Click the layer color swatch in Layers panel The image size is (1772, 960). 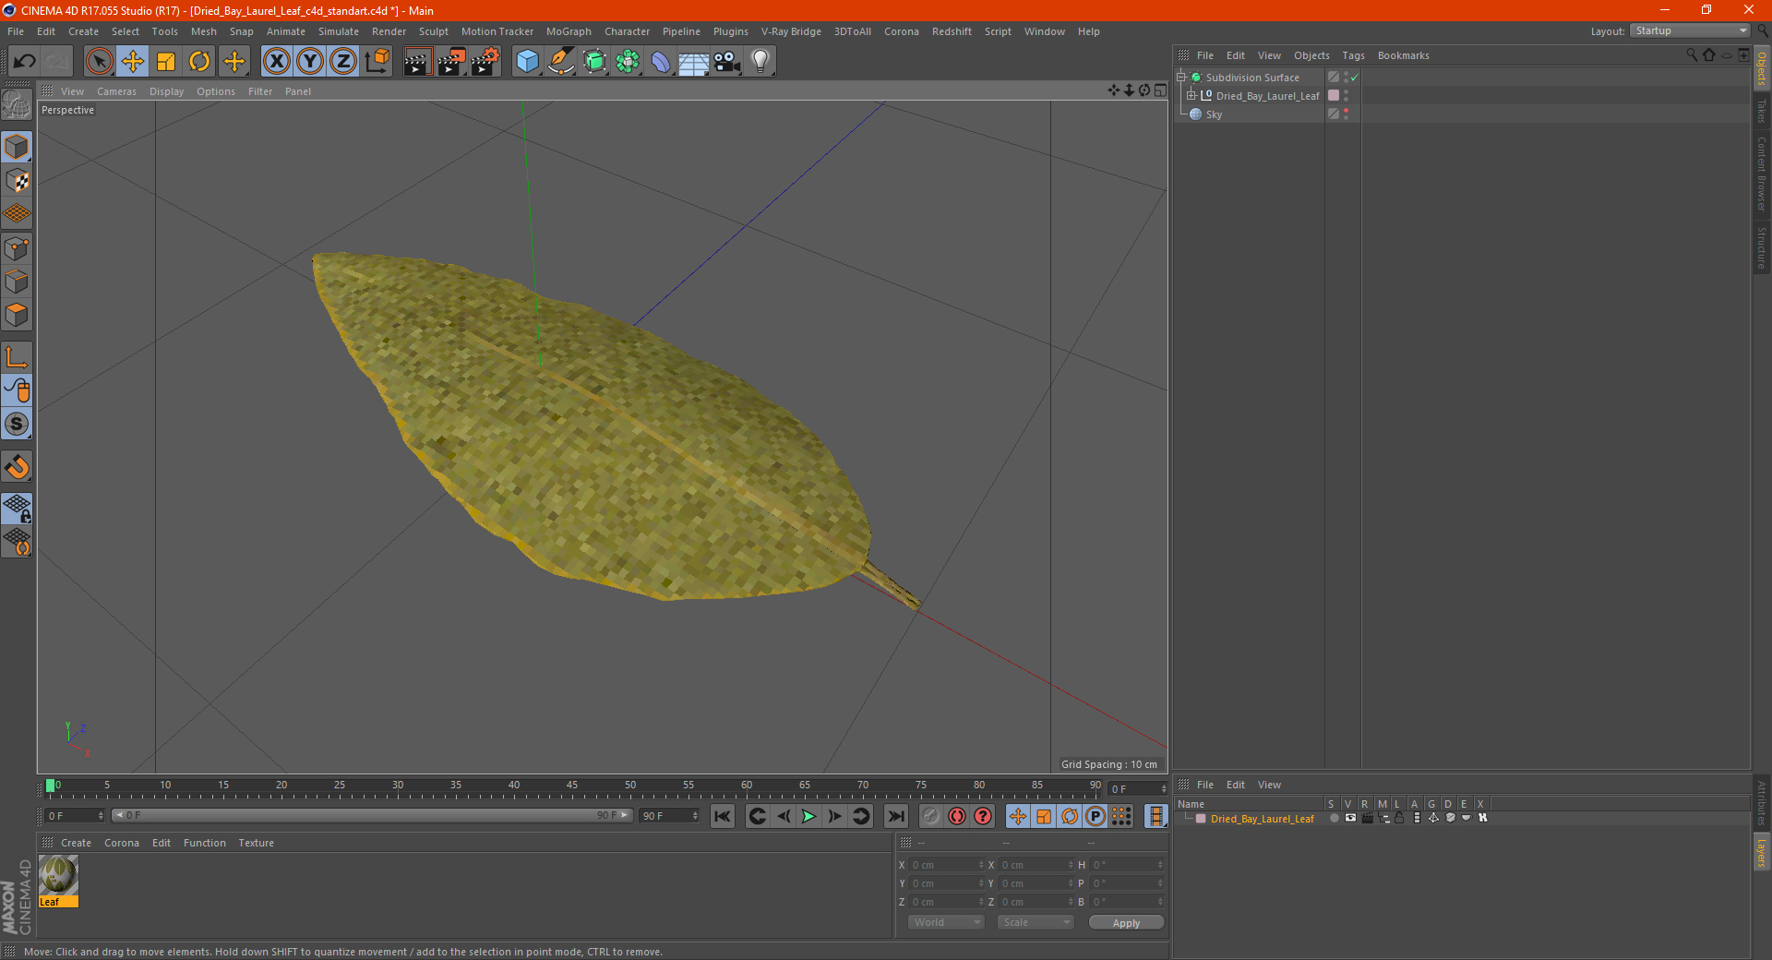(x=1201, y=819)
